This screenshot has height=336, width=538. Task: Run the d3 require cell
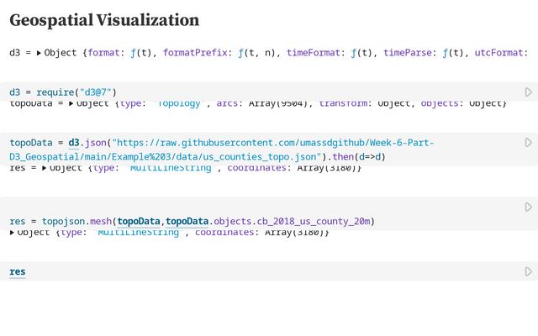click(x=529, y=92)
